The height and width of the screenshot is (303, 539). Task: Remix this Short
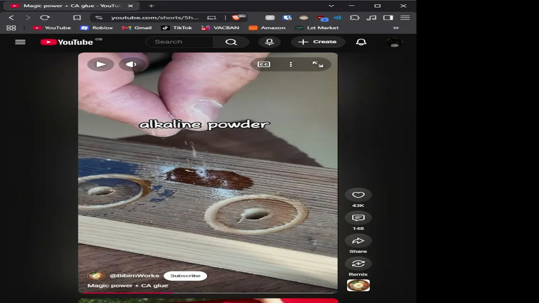click(358, 264)
